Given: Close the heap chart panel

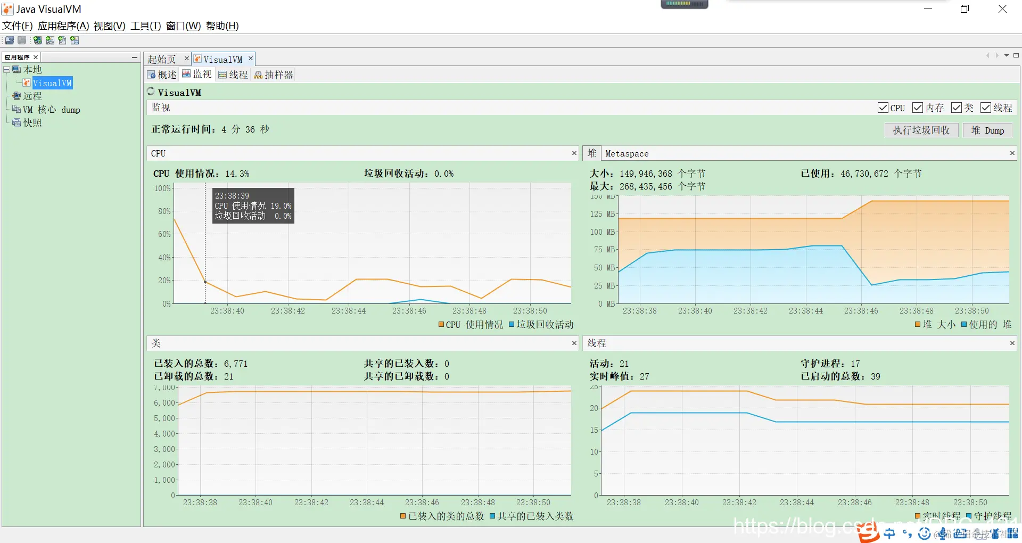Looking at the screenshot, I should pos(1012,153).
